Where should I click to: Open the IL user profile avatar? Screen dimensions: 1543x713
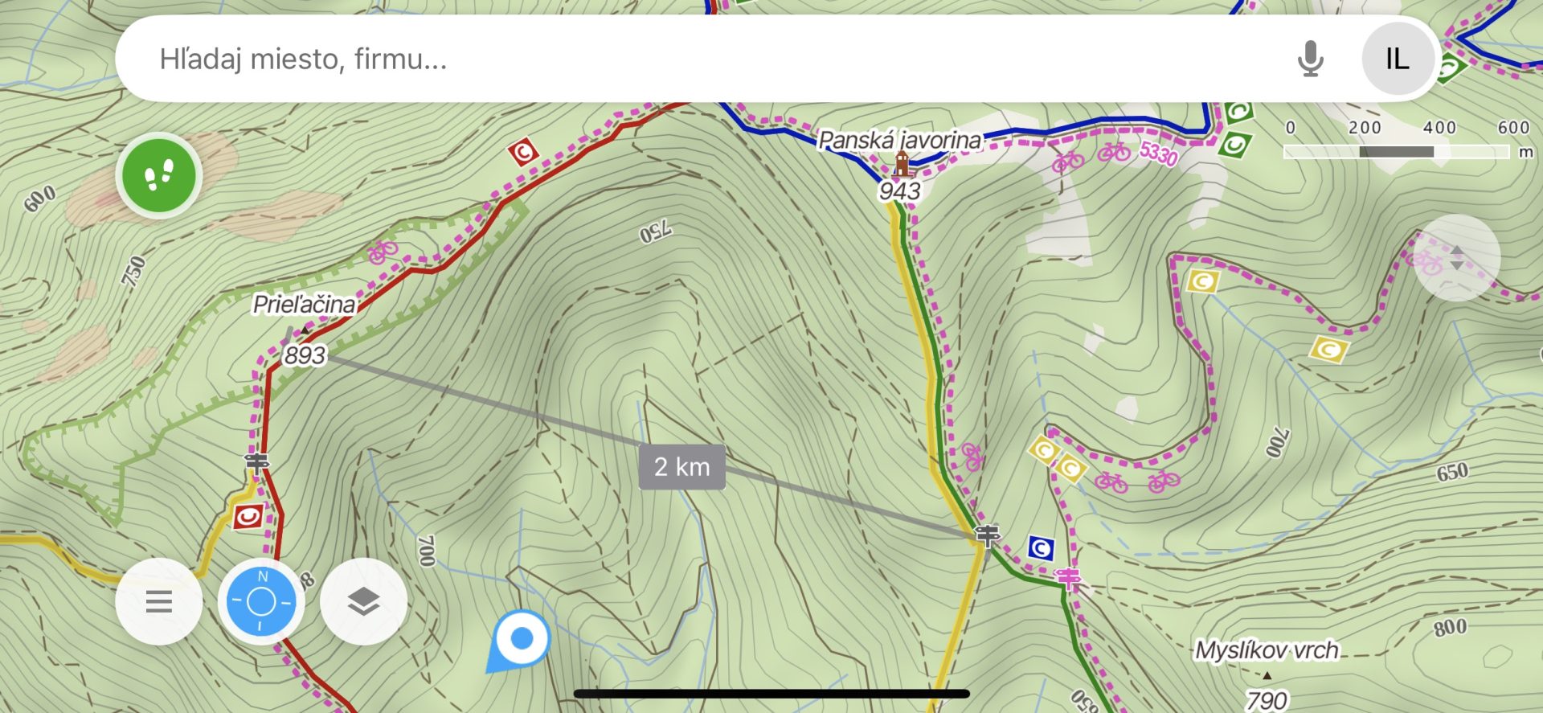1398,59
